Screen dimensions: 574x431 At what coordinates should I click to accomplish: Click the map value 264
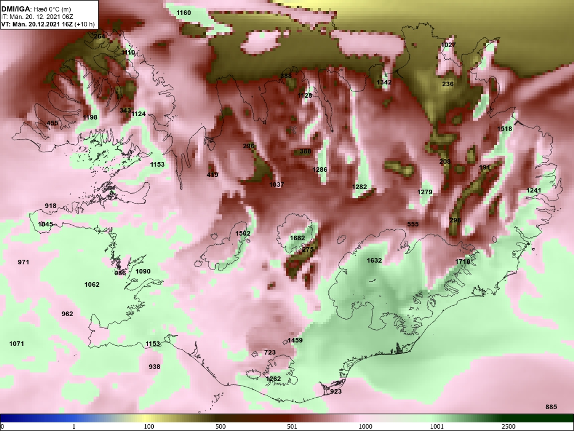point(99,36)
